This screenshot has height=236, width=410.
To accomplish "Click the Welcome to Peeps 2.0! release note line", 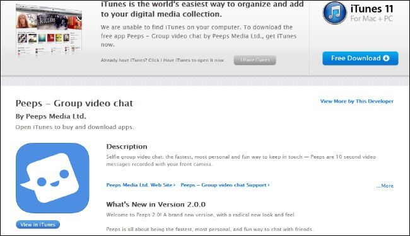I will point(201,215).
